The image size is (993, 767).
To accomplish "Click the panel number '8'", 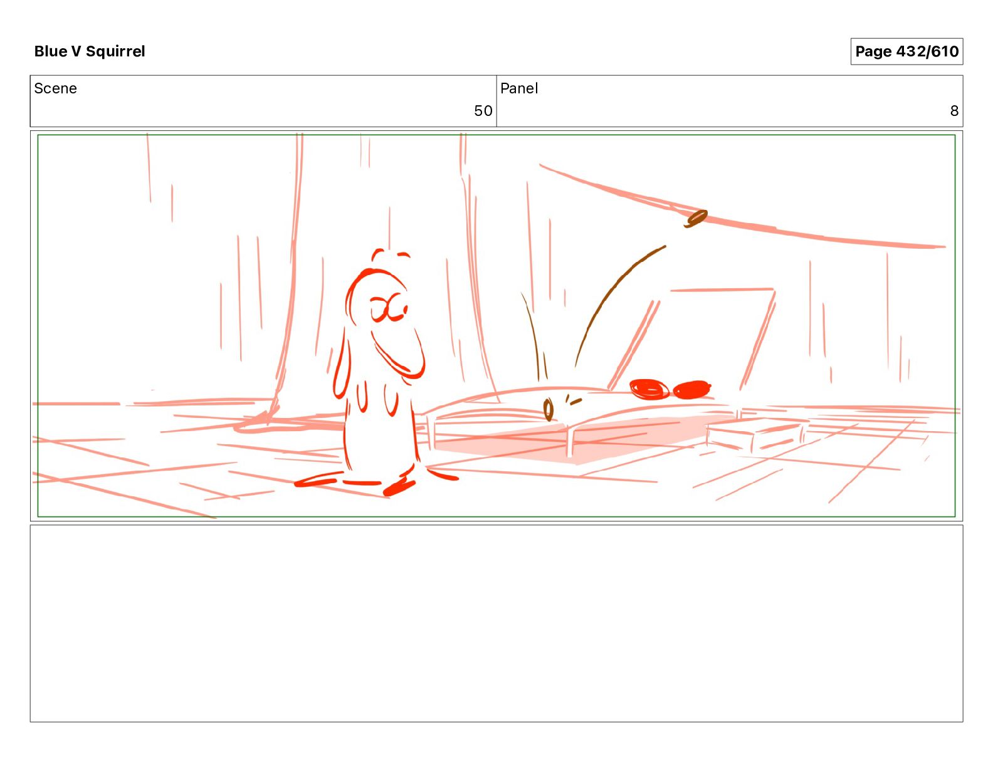I will (x=954, y=111).
